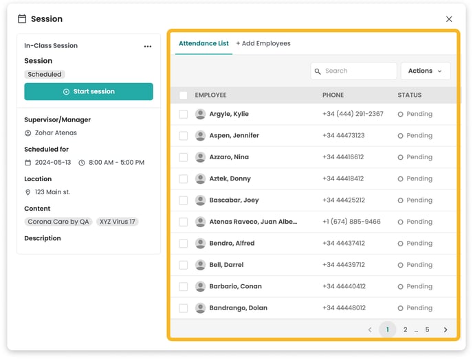Image resolution: width=473 pixels, height=361 pixels.
Task: Click Argyle, Kylie's avatar icon
Action: click(200, 114)
